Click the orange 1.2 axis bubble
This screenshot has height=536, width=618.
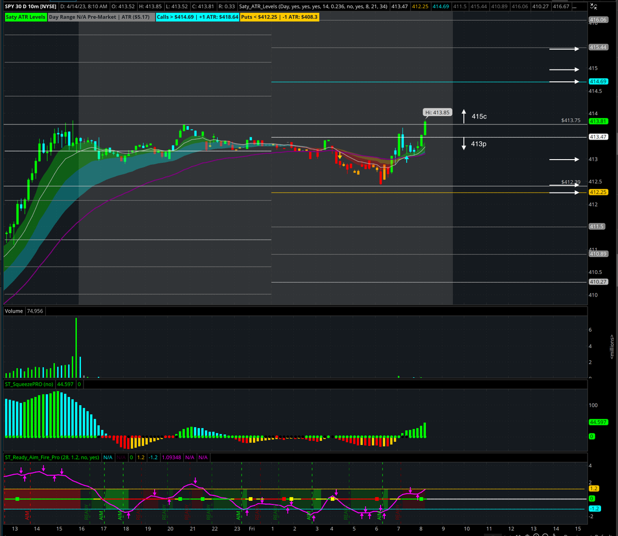point(594,489)
